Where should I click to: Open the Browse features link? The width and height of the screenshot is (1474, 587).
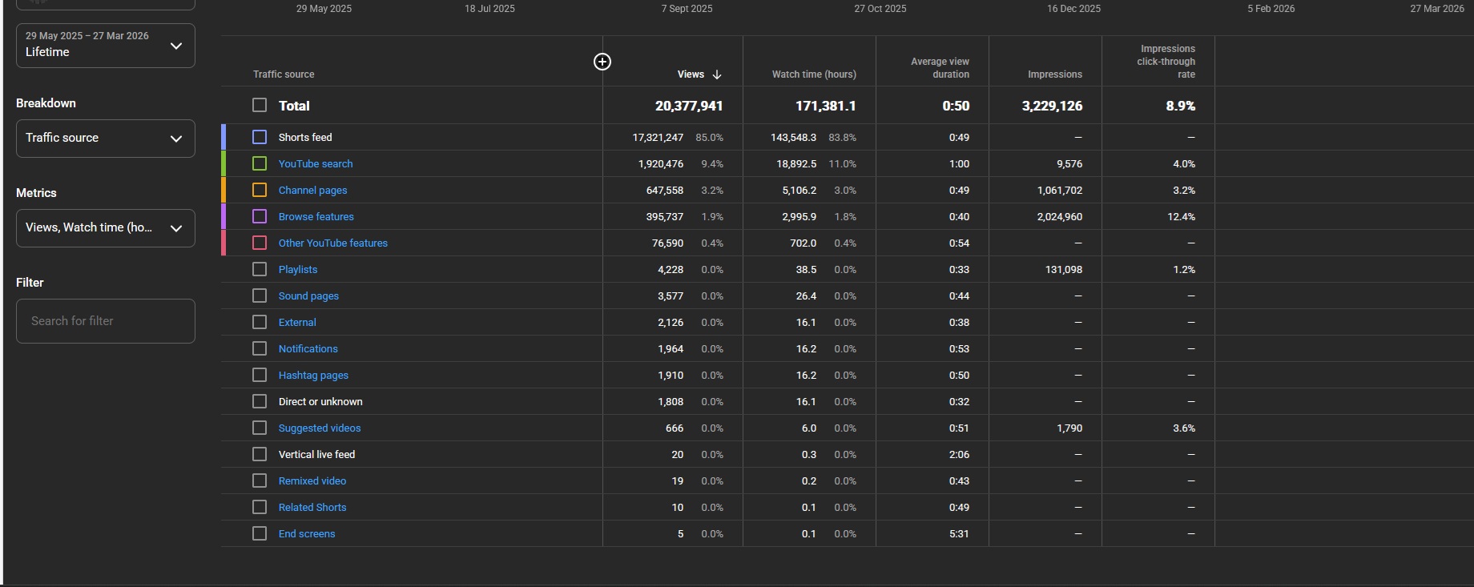click(316, 217)
